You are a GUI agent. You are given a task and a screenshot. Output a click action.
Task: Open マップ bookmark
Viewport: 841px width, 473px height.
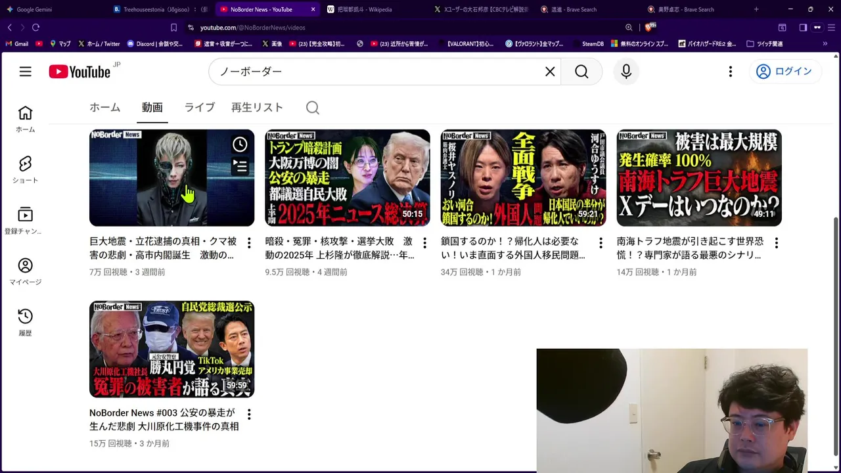coord(60,44)
